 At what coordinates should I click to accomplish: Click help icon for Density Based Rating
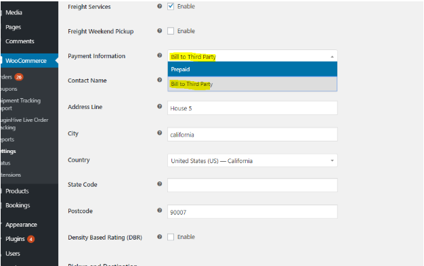click(x=160, y=237)
